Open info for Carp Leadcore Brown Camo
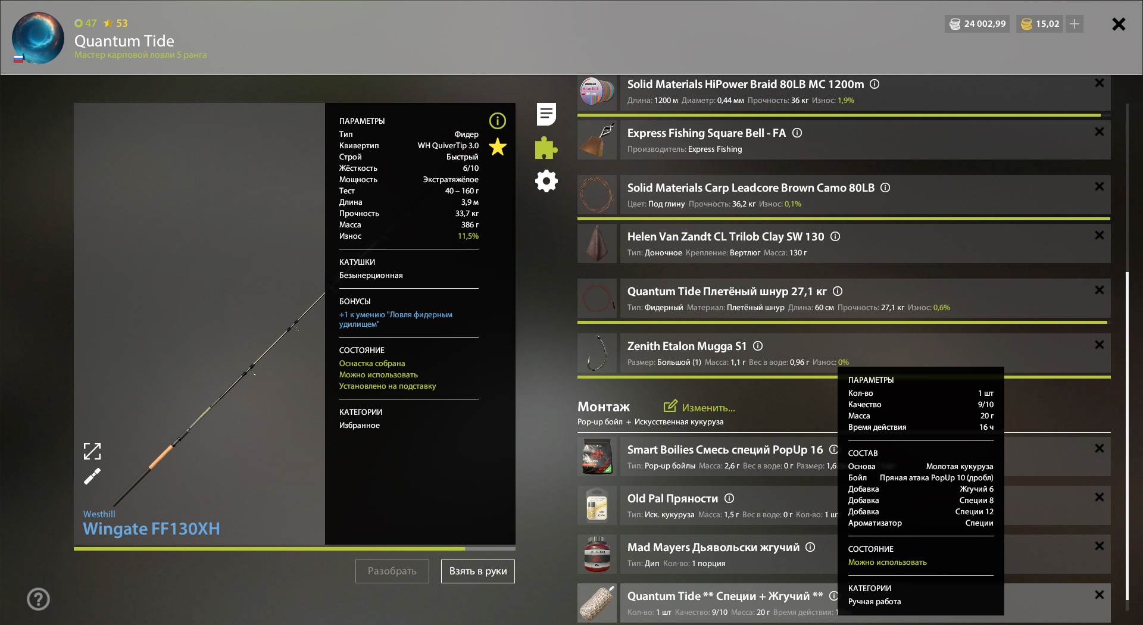The width and height of the screenshot is (1143, 625). 885,188
